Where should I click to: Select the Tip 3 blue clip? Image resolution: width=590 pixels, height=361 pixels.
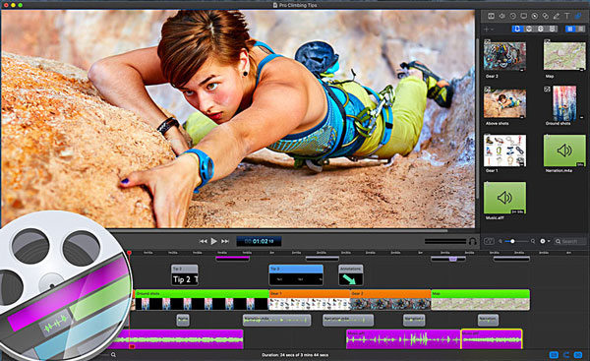coord(296,275)
